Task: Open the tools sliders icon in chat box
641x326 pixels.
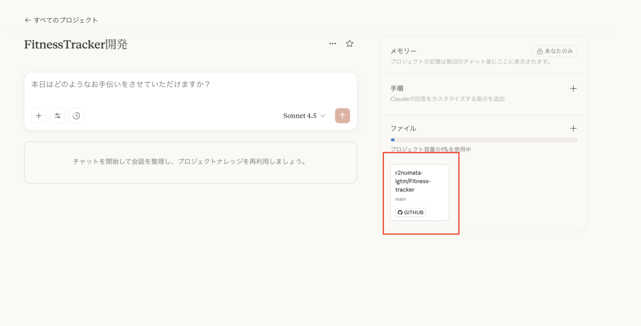Action: [x=58, y=116]
